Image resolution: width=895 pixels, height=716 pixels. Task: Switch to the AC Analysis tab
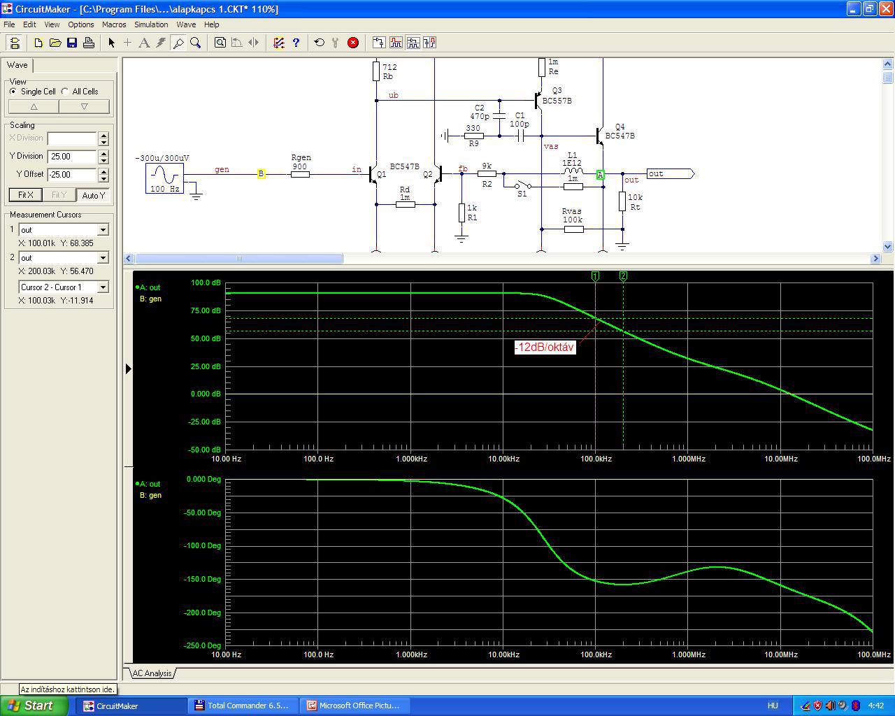pyautogui.click(x=152, y=673)
